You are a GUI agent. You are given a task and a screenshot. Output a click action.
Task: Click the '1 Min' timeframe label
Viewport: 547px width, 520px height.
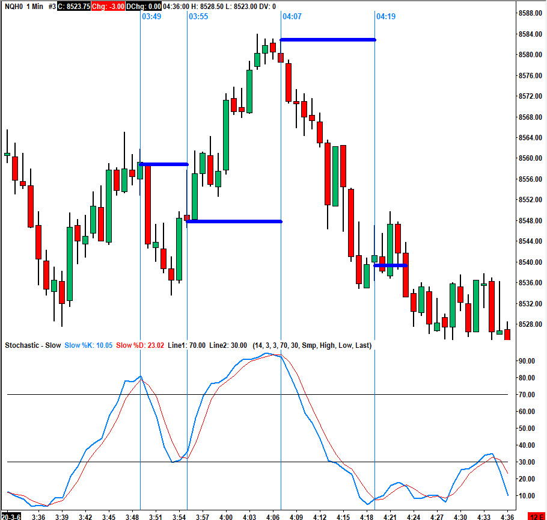pos(34,6)
